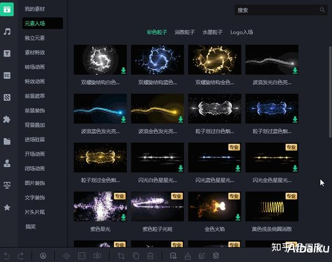
Task: Select the 双螺旋结构蓝色 thumbnail
Action: (157, 60)
